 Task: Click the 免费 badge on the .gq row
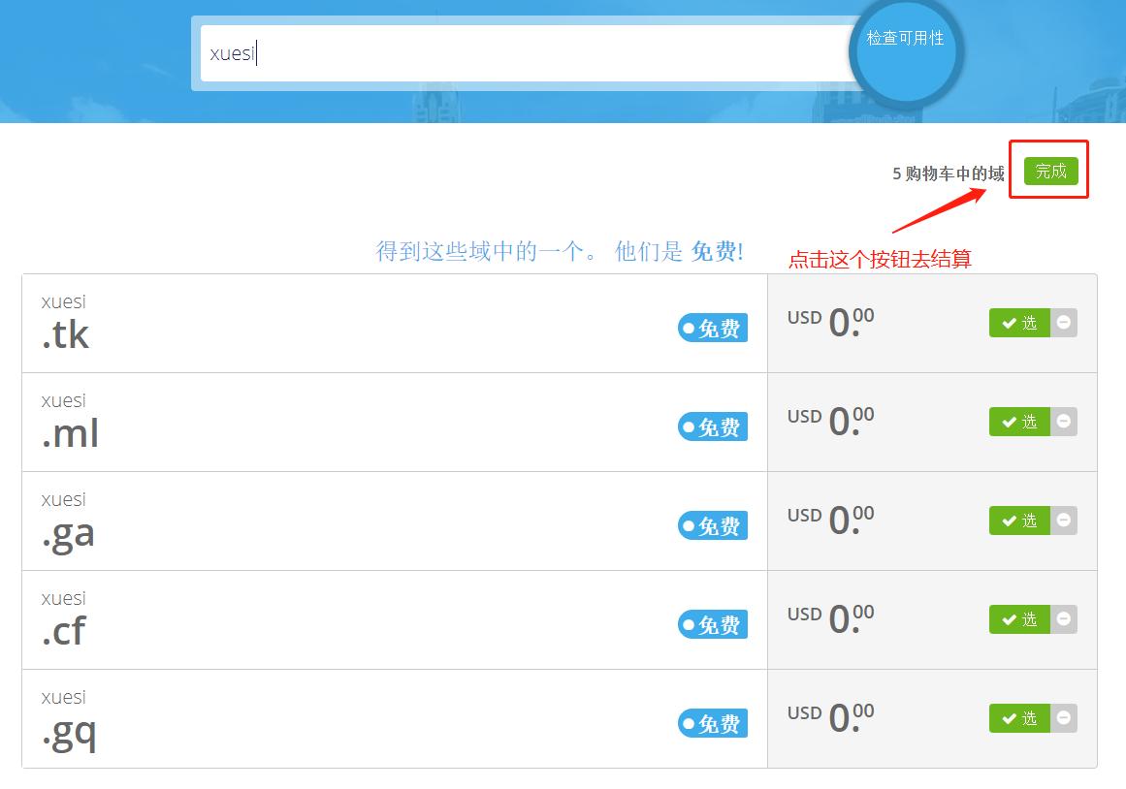[x=713, y=723]
